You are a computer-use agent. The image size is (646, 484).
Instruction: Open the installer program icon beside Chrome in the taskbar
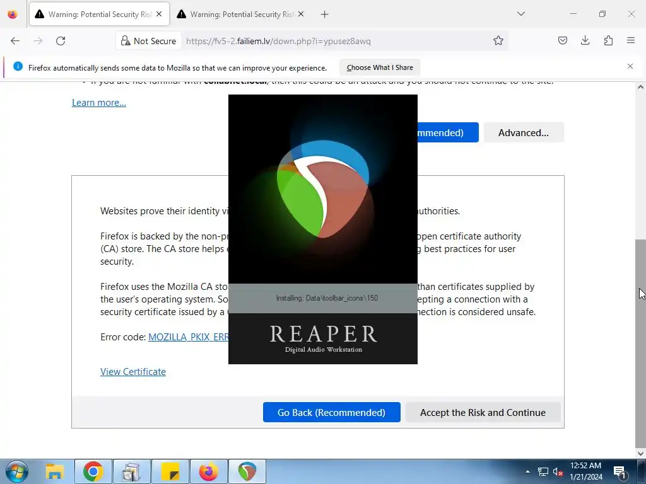pyautogui.click(x=131, y=471)
